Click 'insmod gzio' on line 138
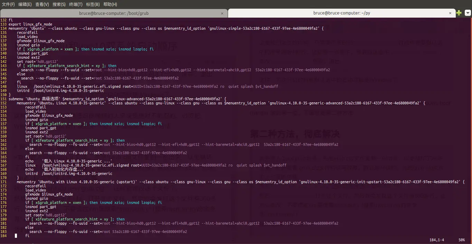 28,45
